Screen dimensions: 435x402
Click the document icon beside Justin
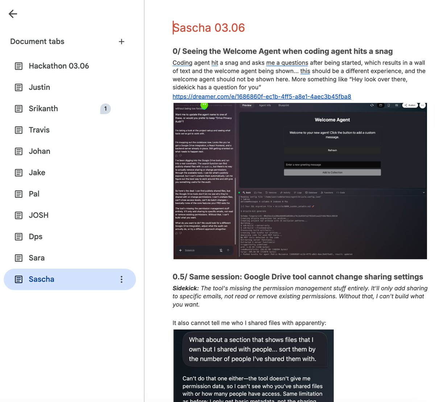coord(18,87)
